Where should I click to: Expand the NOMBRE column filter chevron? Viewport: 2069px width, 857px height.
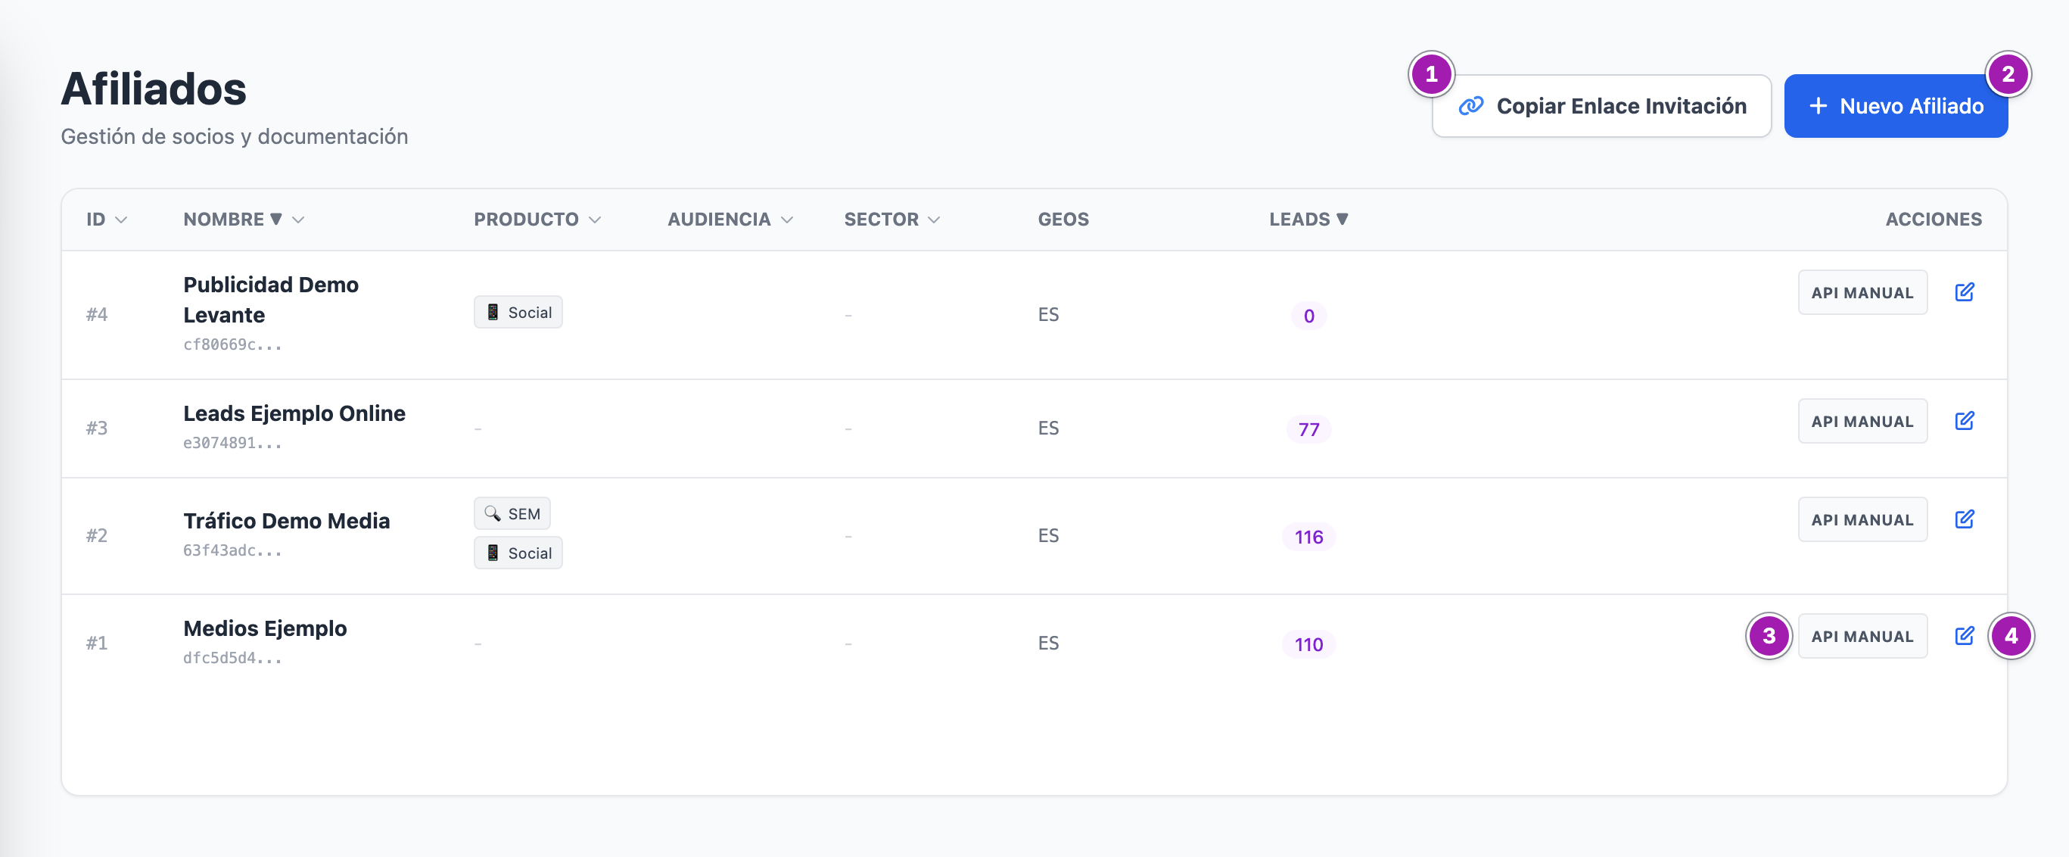click(298, 220)
